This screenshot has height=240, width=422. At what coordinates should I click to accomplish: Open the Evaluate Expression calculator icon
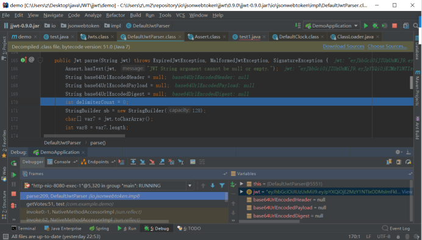[x=193, y=162]
